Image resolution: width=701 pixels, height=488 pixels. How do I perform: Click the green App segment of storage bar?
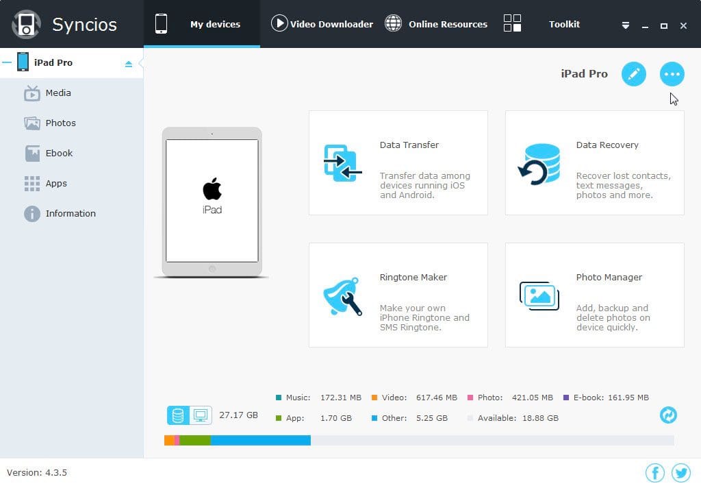click(195, 441)
